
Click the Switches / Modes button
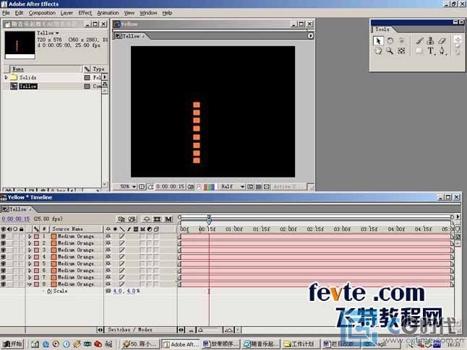130,330
